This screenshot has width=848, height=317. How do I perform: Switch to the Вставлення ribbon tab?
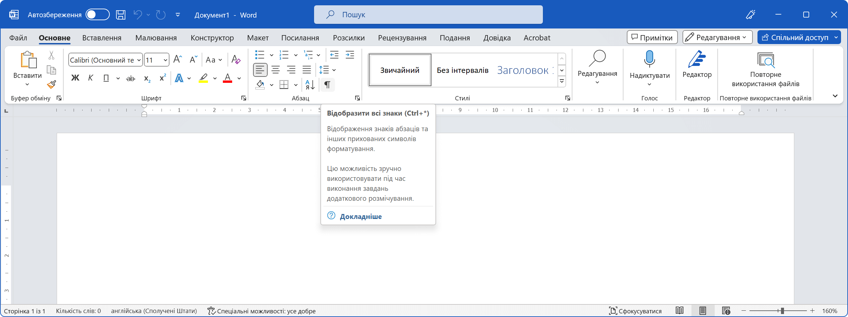click(x=101, y=38)
